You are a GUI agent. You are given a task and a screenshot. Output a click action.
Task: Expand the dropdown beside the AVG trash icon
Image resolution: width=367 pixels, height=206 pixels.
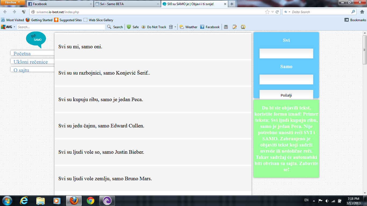coord(175,27)
